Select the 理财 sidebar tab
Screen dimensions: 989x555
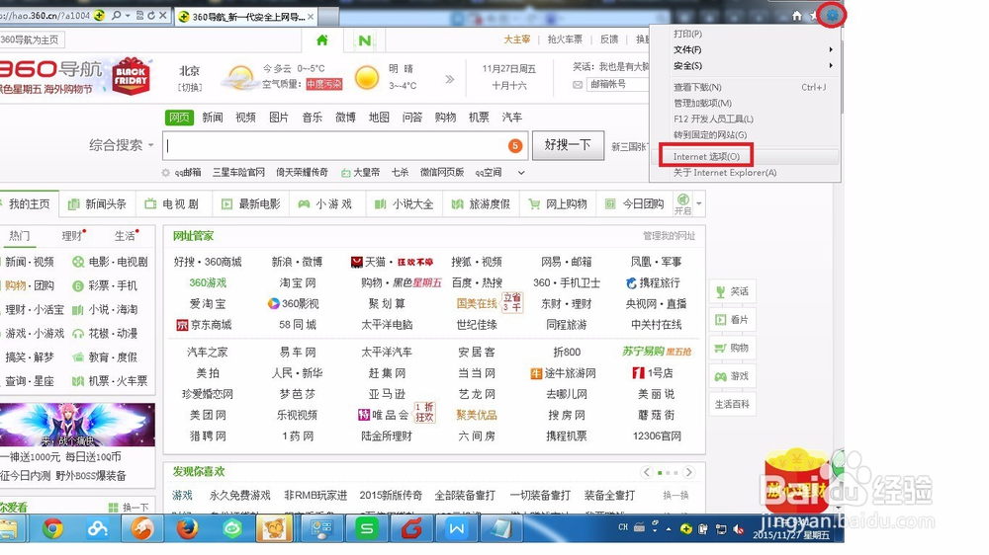[72, 236]
